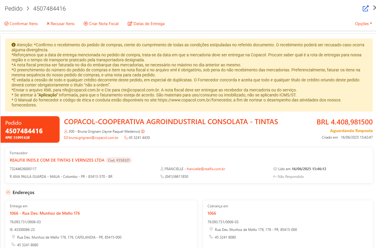Screen dimensions: 376x248
Task: Open Datas de Entrega
Action: click(146, 24)
